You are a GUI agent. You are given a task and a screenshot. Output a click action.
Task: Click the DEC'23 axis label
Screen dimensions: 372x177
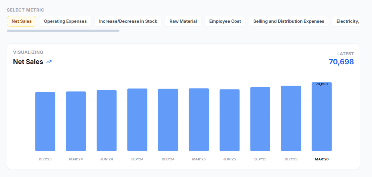pos(45,159)
